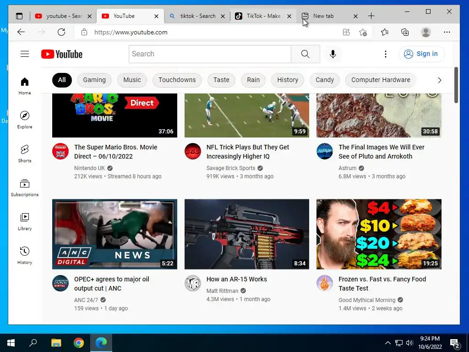Click the Sign in button
Image resolution: width=469 pixels, height=352 pixels.
(421, 54)
